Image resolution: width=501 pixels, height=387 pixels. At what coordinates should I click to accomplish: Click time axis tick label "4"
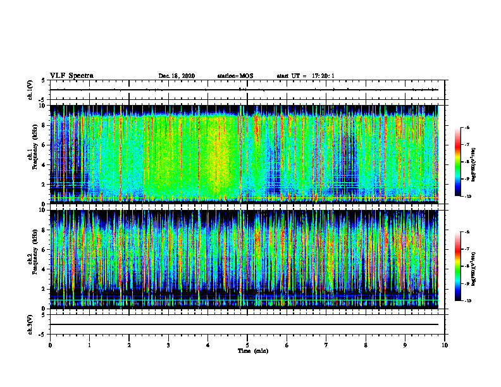[208, 345]
